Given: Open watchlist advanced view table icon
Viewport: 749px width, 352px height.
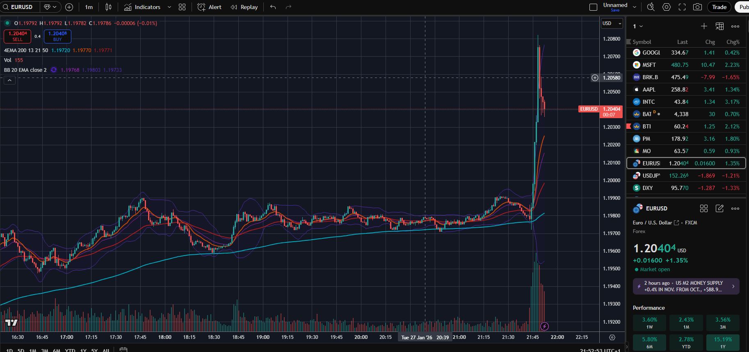Looking at the screenshot, I should tap(719, 26).
